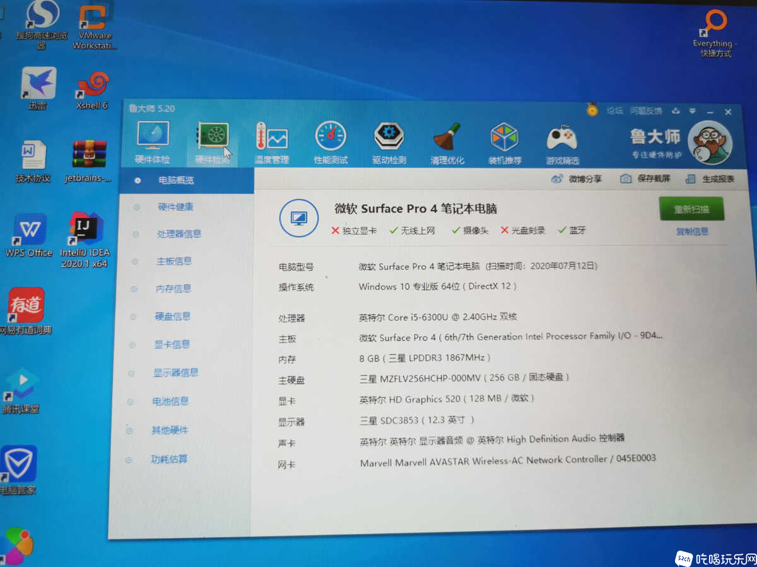Open the 问题反馈 feedback link
Viewport: 757px width, 567px height.
646,111
